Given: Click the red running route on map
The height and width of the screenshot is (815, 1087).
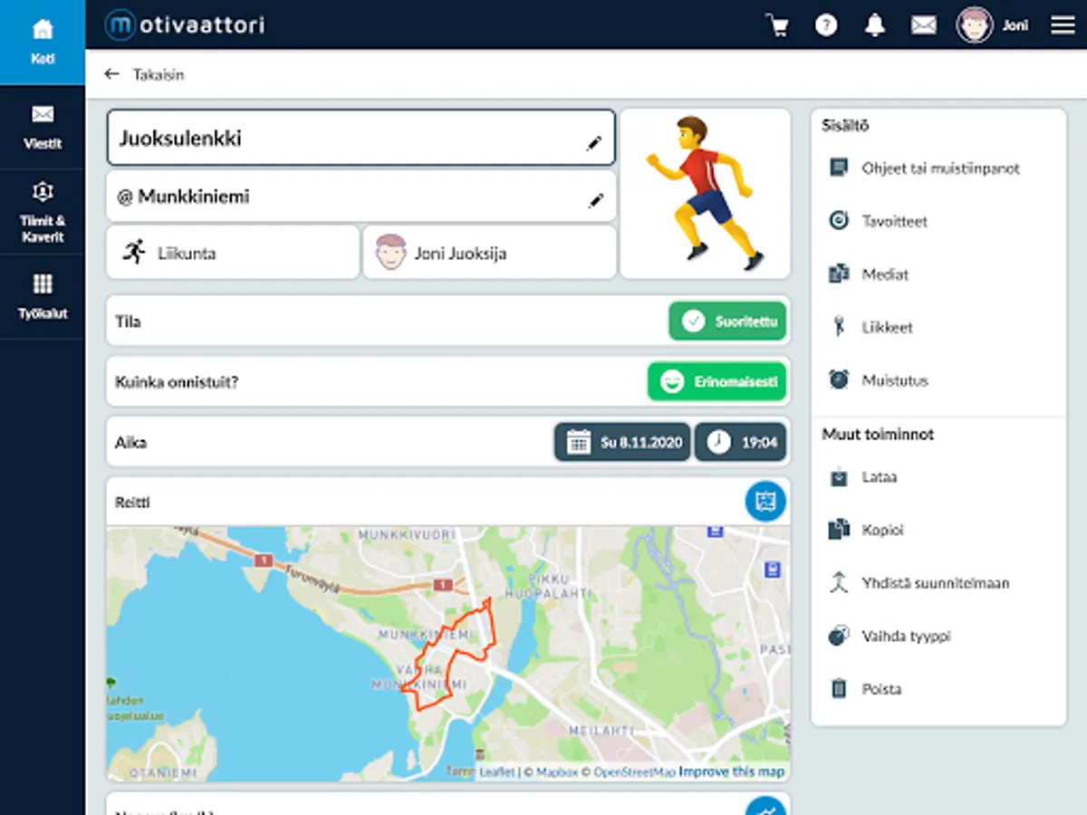Looking at the screenshot, I should click(x=450, y=654).
